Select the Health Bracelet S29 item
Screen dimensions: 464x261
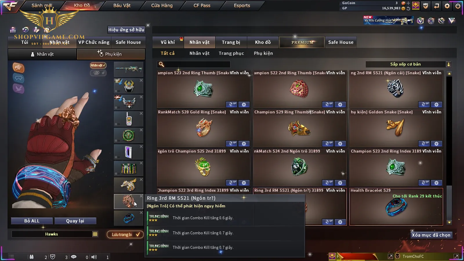[x=396, y=207]
